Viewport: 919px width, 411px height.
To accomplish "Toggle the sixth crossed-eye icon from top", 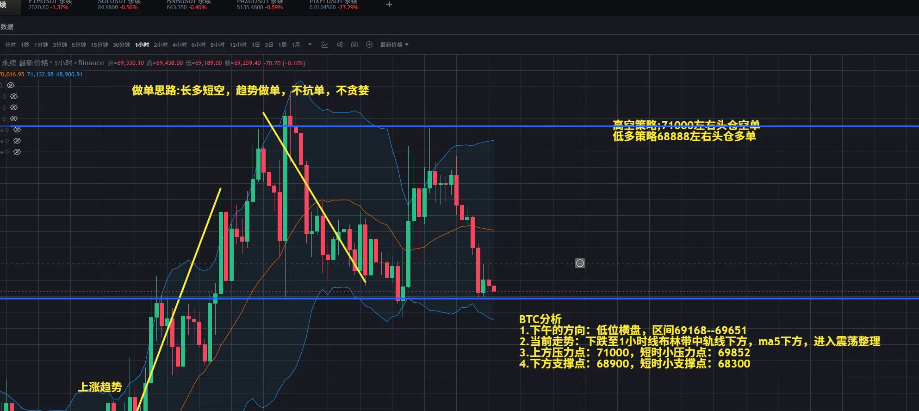I will (17, 141).
